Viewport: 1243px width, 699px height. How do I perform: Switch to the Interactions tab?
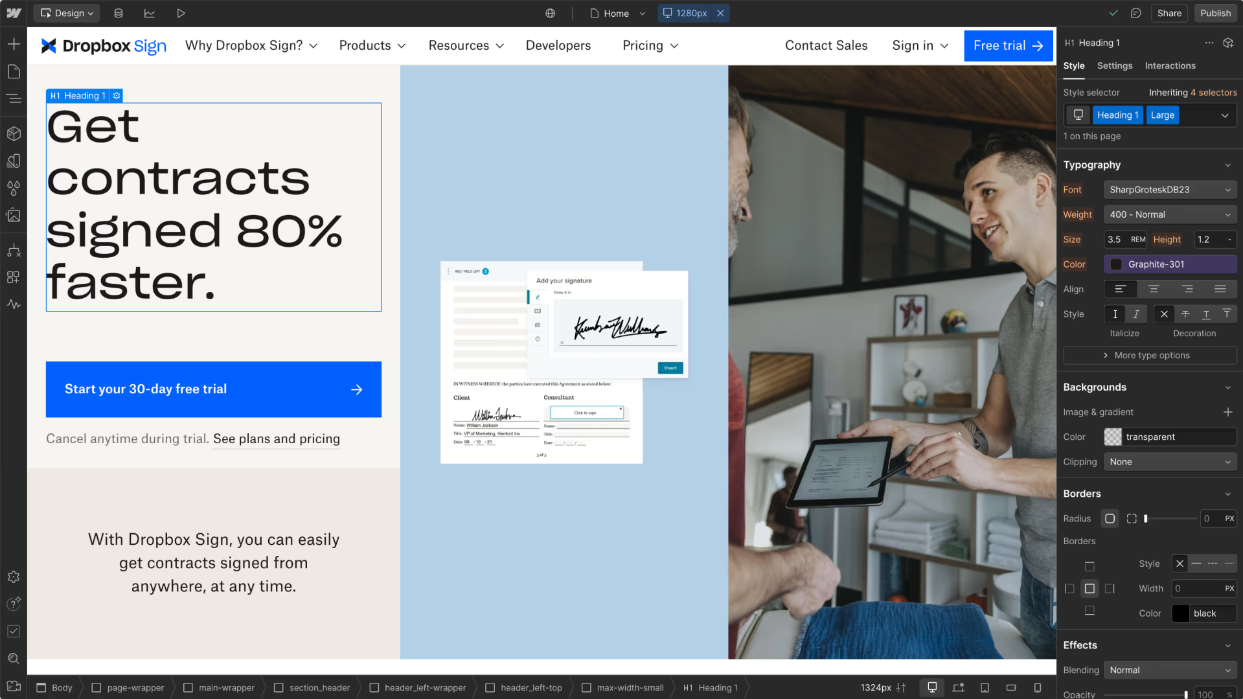(1170, 65)
